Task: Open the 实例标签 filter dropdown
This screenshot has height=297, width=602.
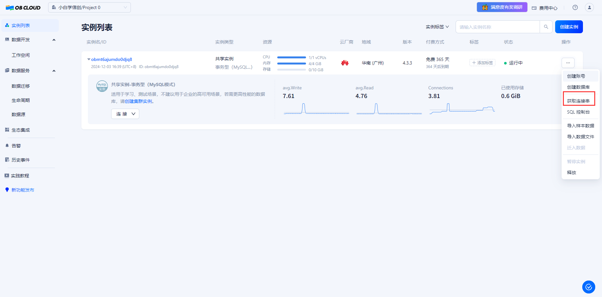Action: tap(437, 27)
